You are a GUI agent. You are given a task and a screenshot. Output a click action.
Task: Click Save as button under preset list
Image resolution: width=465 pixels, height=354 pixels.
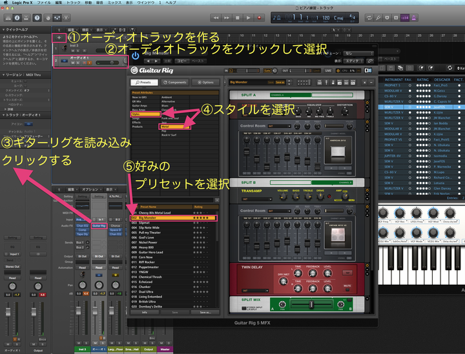click(205, 313)
